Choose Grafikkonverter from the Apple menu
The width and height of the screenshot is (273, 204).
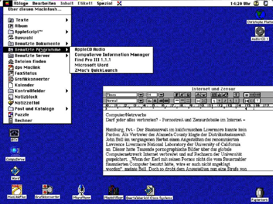[x=37, y=79]
